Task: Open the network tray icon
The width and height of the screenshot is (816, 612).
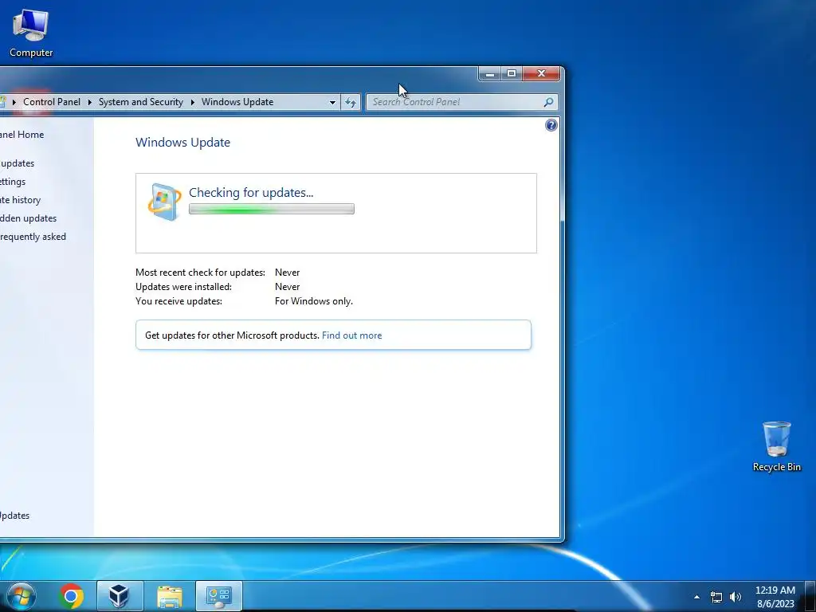Action: [x=716, y=597]
